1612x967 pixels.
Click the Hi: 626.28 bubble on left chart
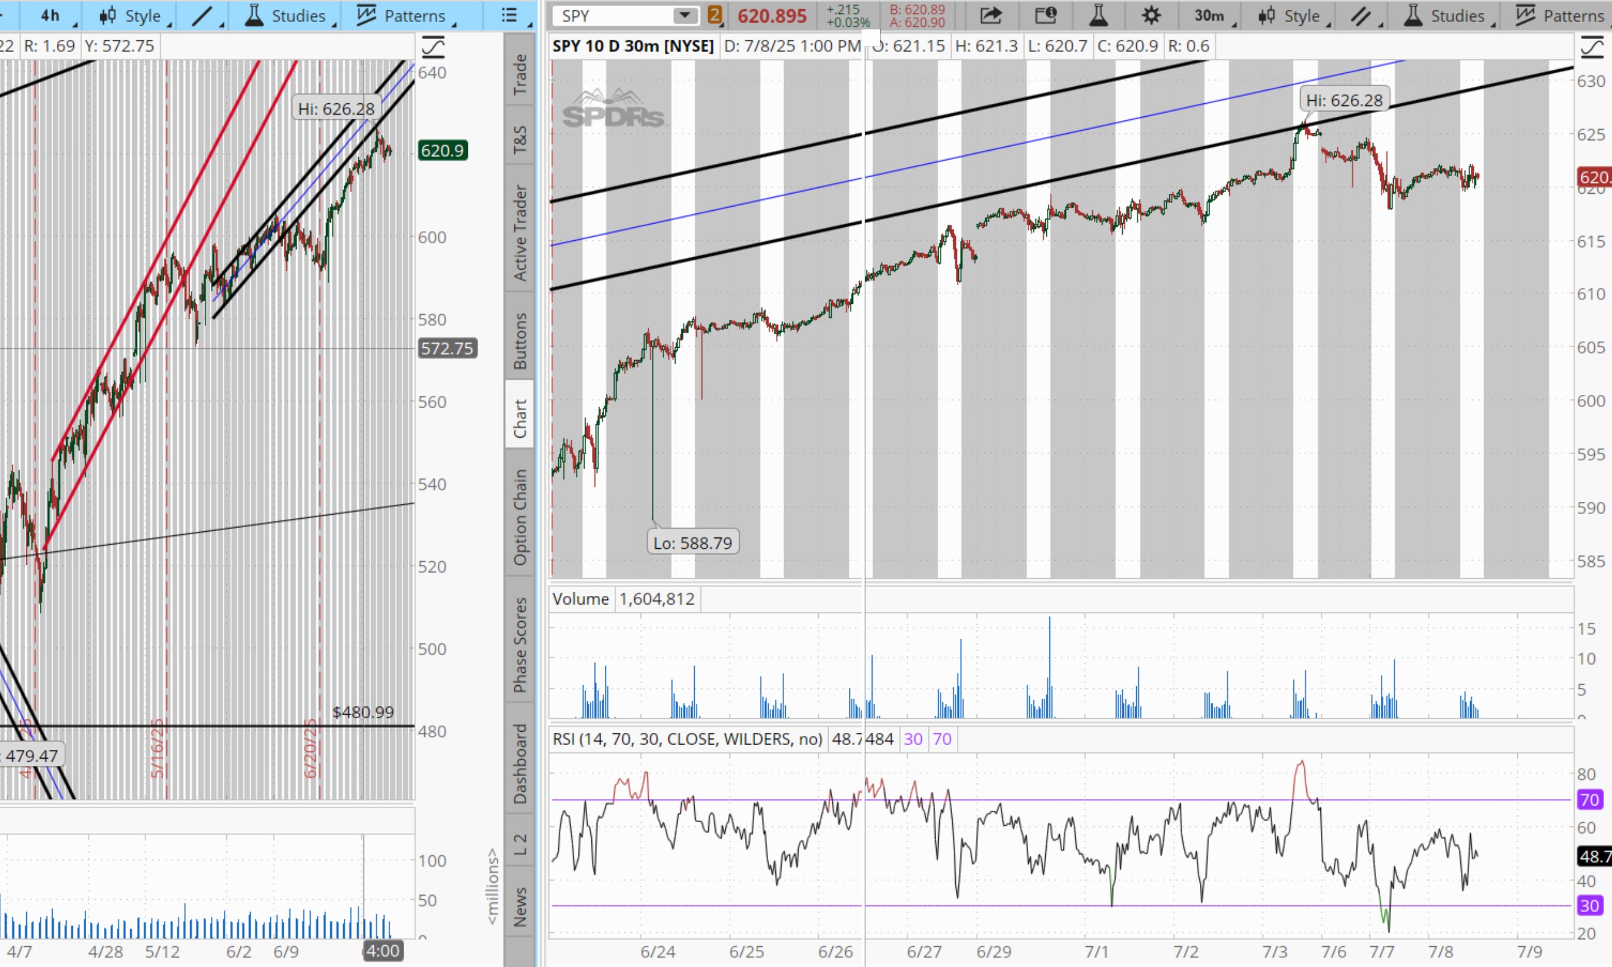336,109
